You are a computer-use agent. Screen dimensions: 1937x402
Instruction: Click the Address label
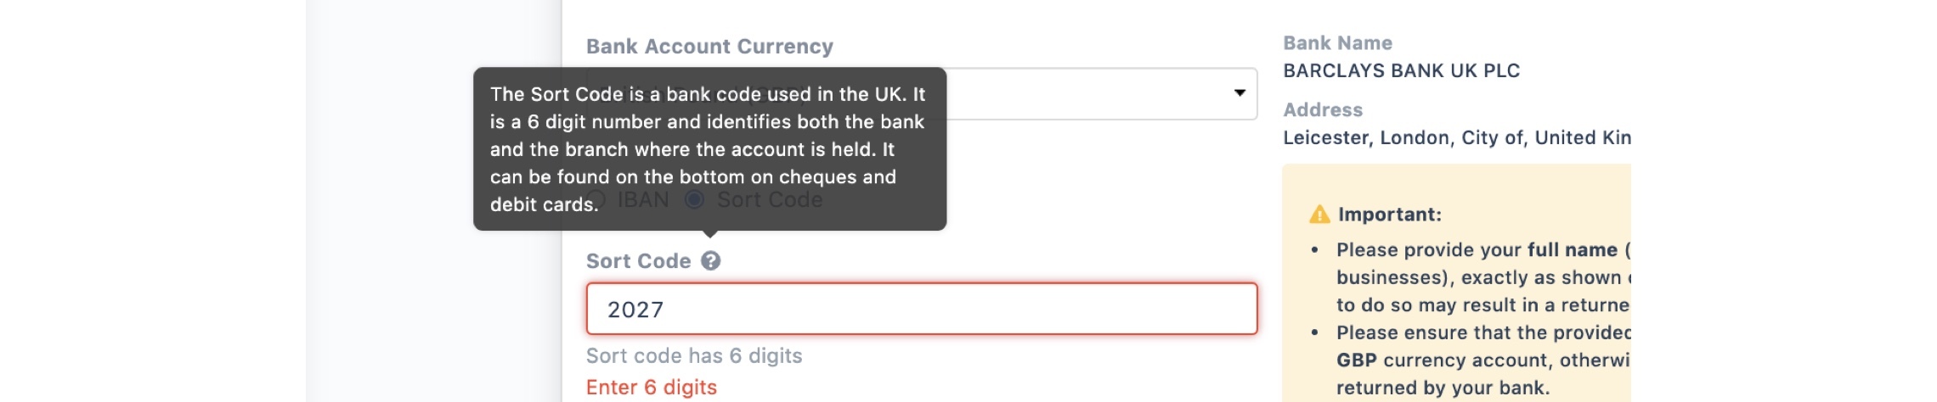pos(1323,110)
